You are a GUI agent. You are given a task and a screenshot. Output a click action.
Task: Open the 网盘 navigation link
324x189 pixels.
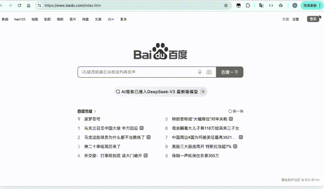pyautogui.click(x=85, y=19)
